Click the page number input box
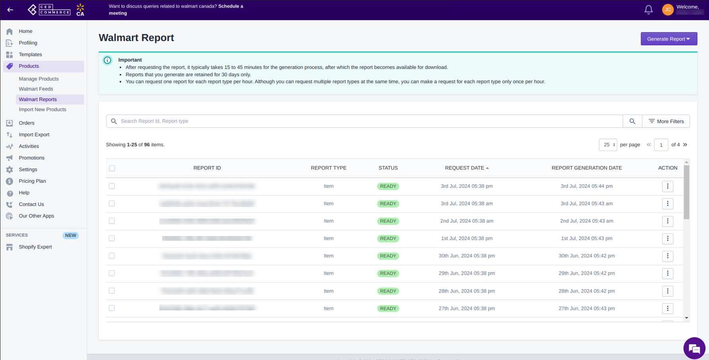Viewport: 709px width, 360px height. click(x=661, y=145)
